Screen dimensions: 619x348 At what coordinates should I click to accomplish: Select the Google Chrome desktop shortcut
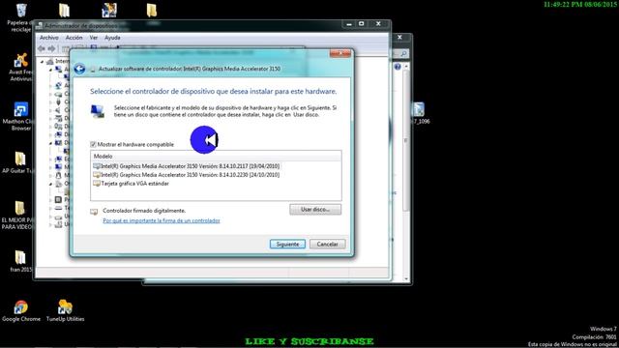21,311
